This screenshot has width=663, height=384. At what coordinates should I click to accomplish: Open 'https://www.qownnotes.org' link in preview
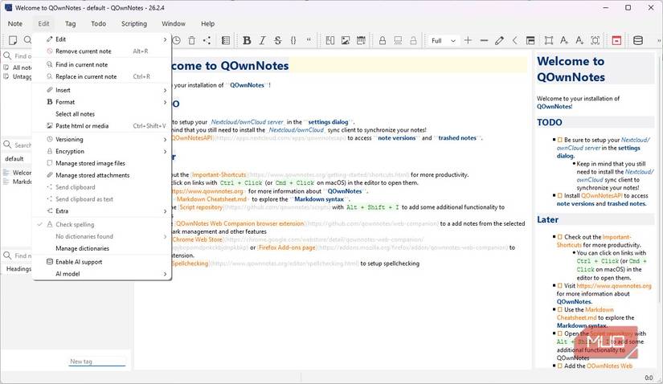pyautogui.click(x=614, y=285)
